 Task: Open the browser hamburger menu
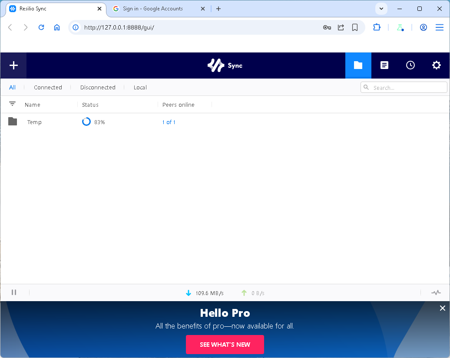coord(440,27)
